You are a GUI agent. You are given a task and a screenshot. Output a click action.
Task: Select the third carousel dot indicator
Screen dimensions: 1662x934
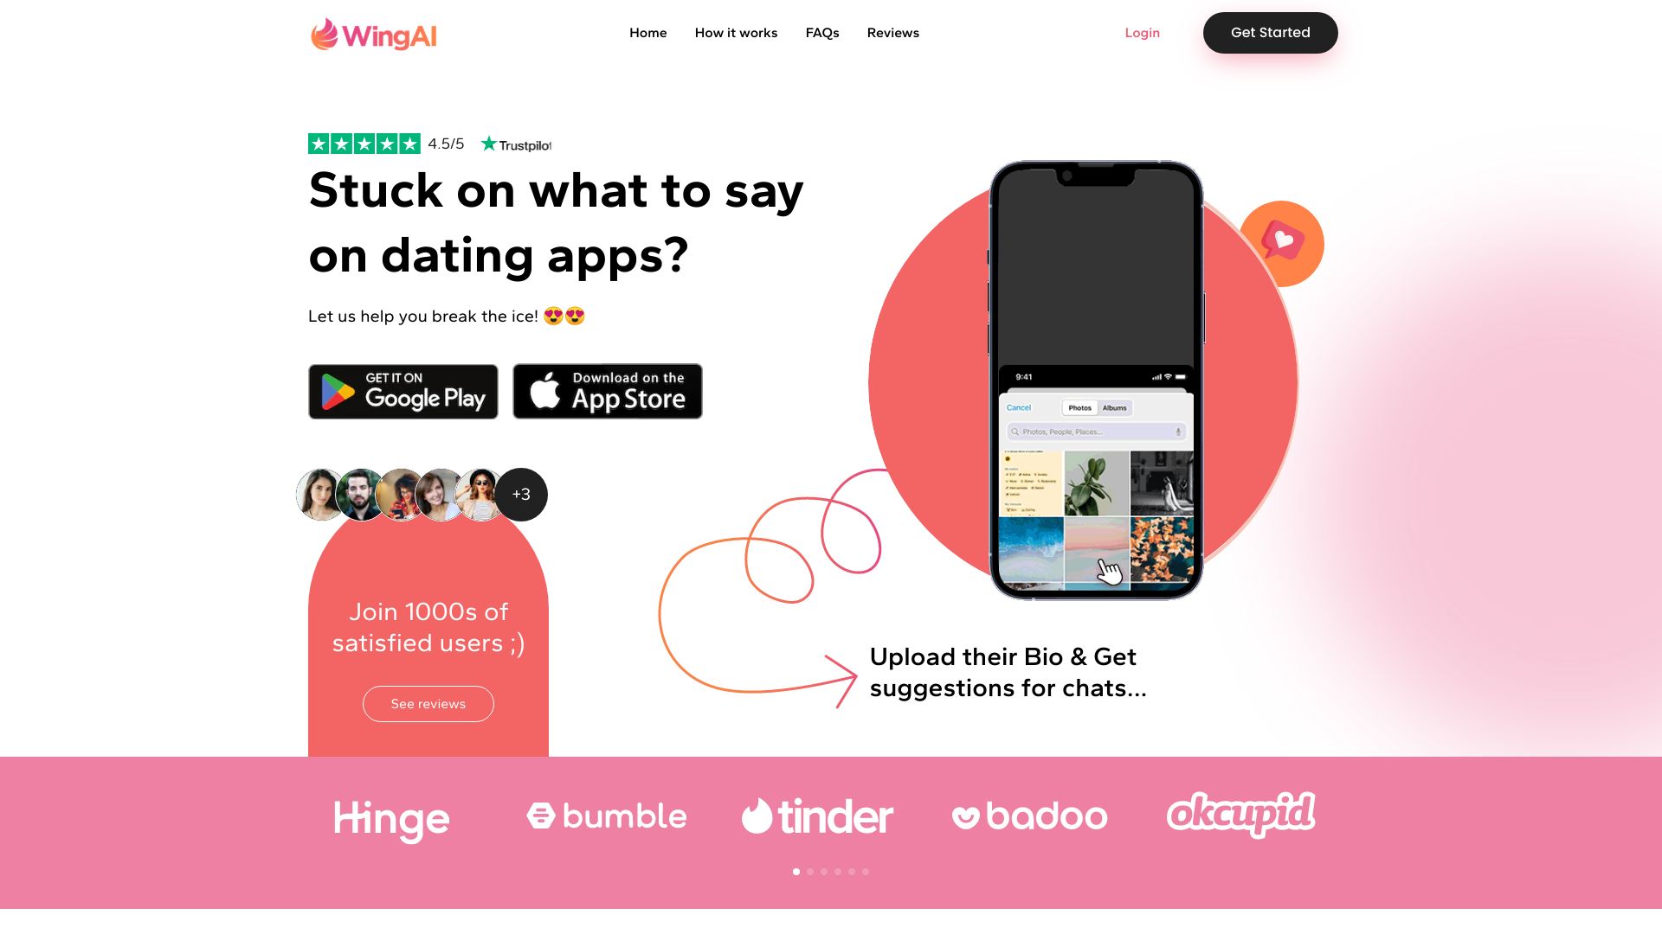[824, 871]
